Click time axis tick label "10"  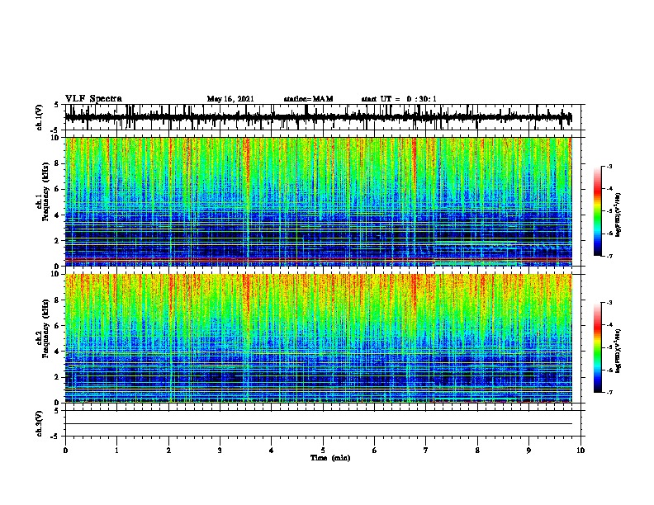coord(581,451)
